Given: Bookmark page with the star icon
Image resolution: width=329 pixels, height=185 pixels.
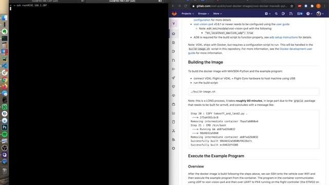Looking at the screenshot, I should 291,6.
